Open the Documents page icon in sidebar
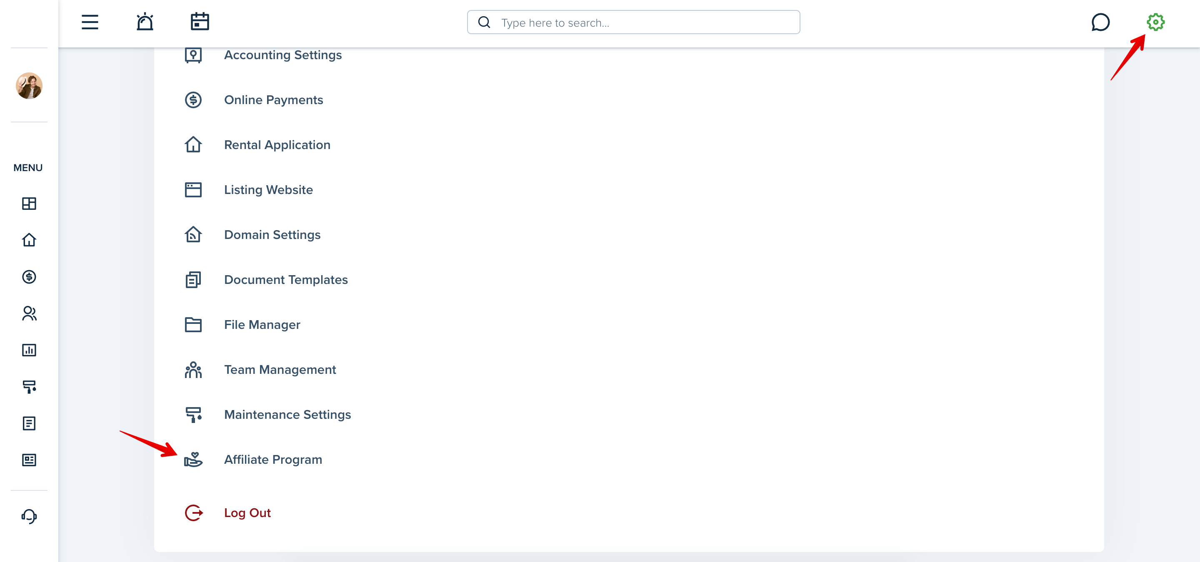This screenshot has height=562, width=1200. 29,423
